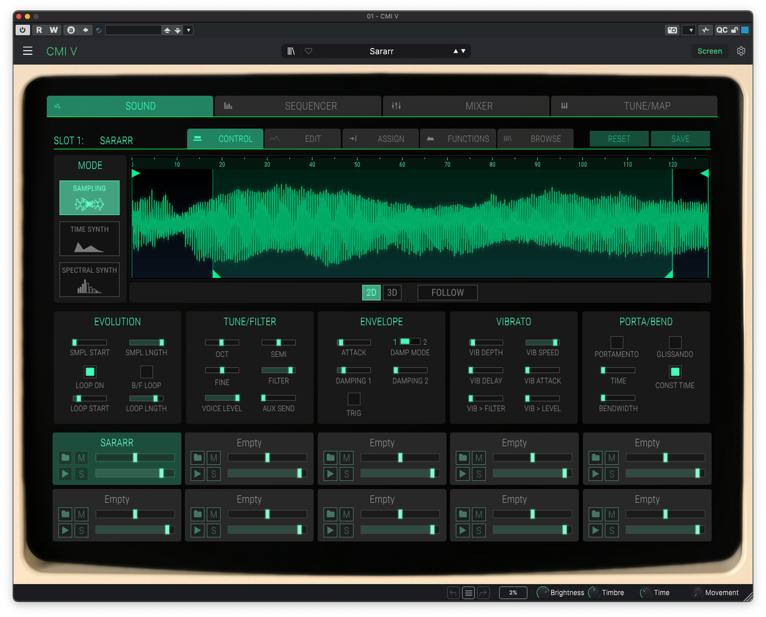Screen dimensions: 766x617
Task: Select the Sampling mode icon
Action: point(89,198)
